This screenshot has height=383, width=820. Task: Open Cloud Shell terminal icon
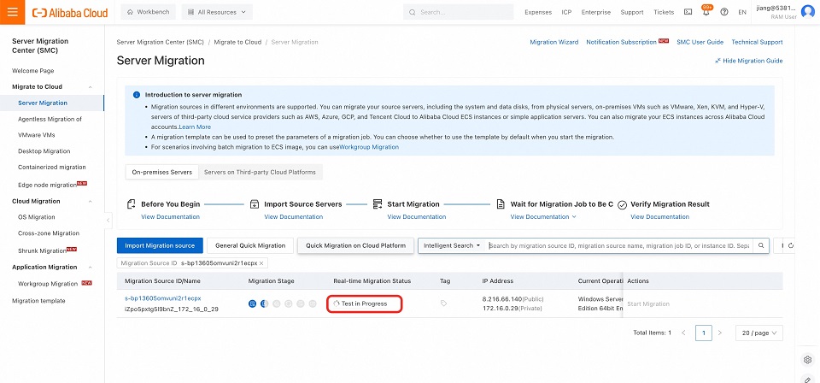tap(688, 13)
